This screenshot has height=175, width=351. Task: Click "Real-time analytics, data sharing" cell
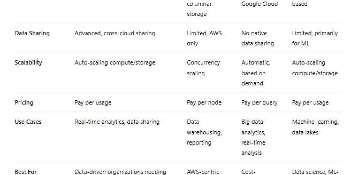pyautogui.click(x=117, y=122)
